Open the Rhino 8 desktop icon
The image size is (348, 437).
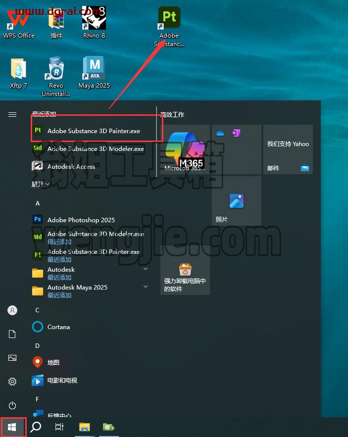(x=94, y=23)
